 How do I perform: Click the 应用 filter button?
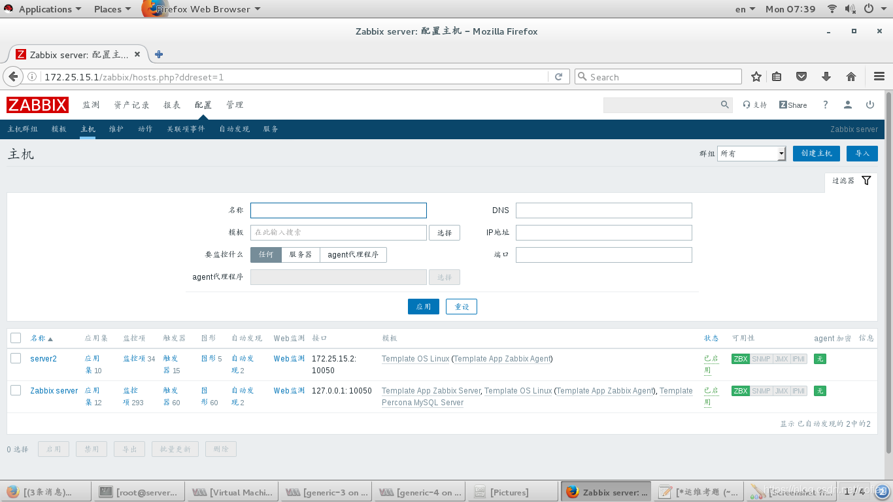[424, 307]
